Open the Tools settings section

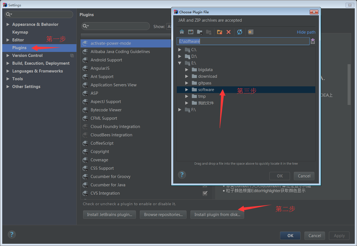(x=18, y=79)
